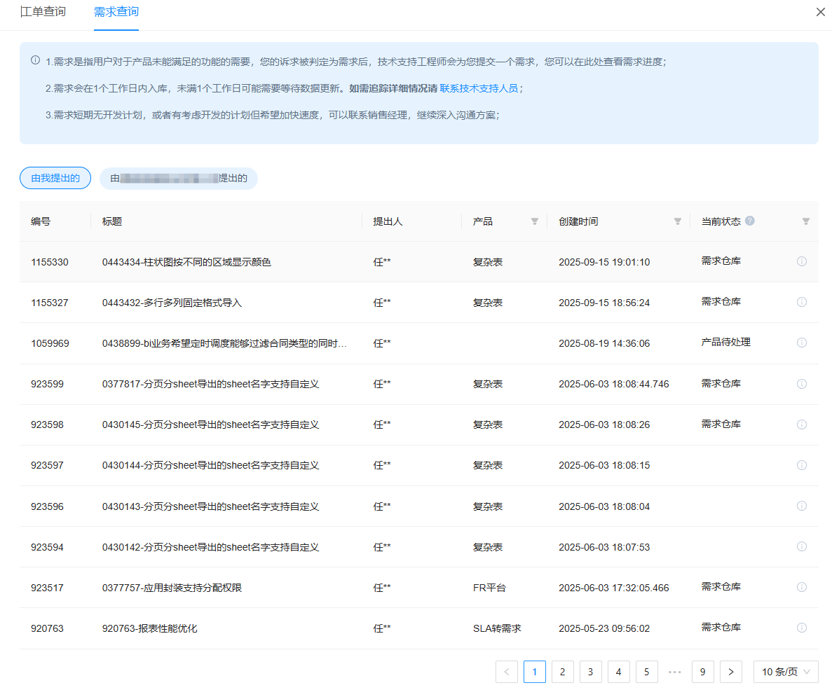Go to page 3 in pagination
The height and width of the screenshot is (690, 832).
point(590,672)
